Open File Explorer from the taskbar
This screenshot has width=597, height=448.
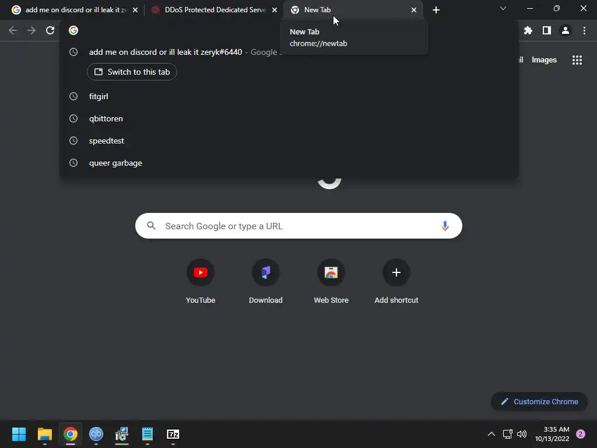click(x=44, y=434)
